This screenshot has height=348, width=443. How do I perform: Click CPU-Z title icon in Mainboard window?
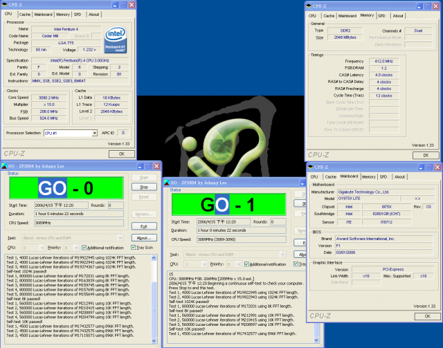[x=310, y=167]
